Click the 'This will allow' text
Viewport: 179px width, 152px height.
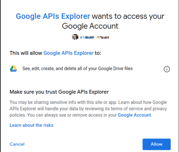tap(26, 53)
